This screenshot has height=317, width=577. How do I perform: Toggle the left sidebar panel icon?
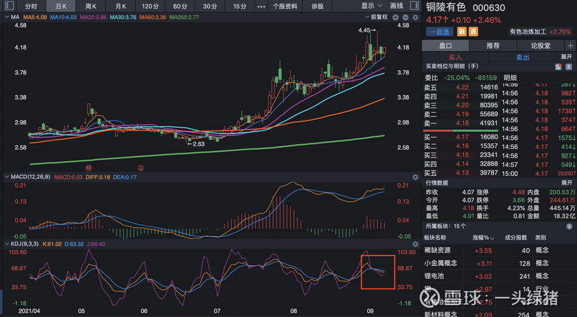[10, 6]
